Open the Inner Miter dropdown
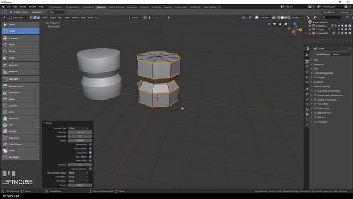Screen dimensions: 353x199 tap(78, 181)
